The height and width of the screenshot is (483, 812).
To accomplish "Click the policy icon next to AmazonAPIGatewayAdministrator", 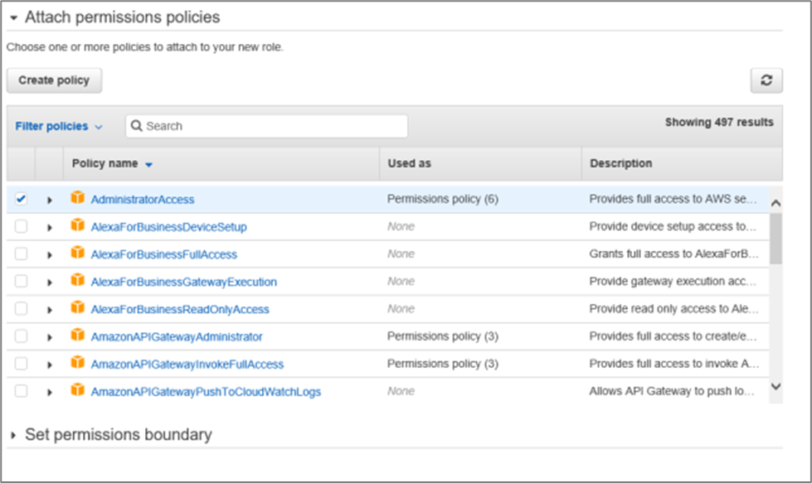I will coord(78,336).
